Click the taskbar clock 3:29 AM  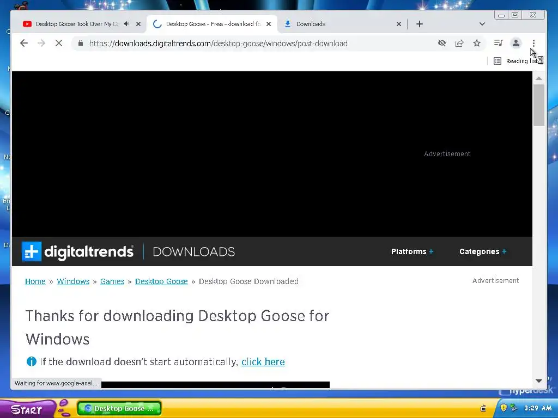point(538,408)
